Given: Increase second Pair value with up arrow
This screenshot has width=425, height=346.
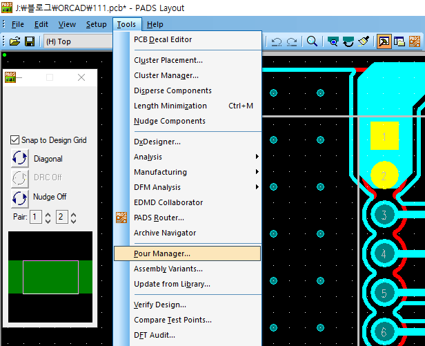Looking at the screenshot, I should [x=73, y=214].
